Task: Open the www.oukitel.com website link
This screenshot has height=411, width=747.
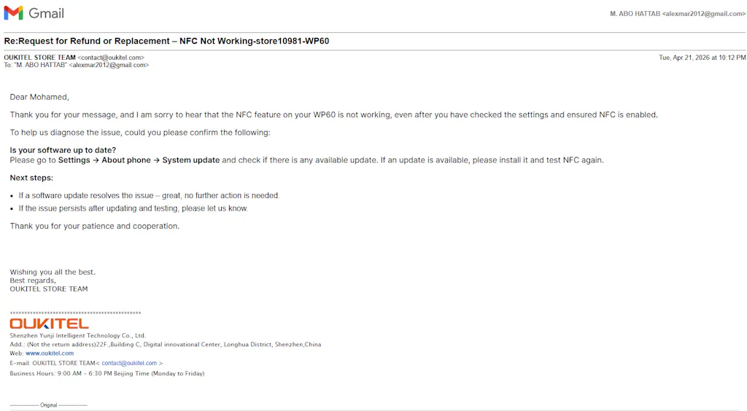Action: point(50,353)
